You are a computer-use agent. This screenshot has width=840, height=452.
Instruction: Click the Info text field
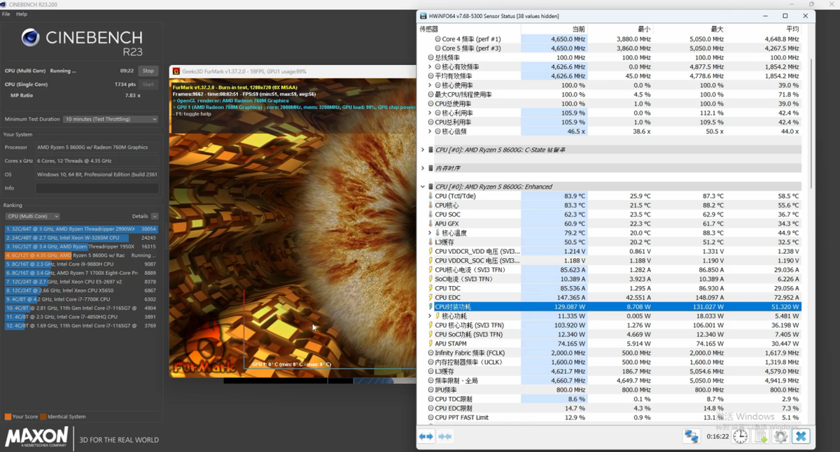(x=97, y=188)
